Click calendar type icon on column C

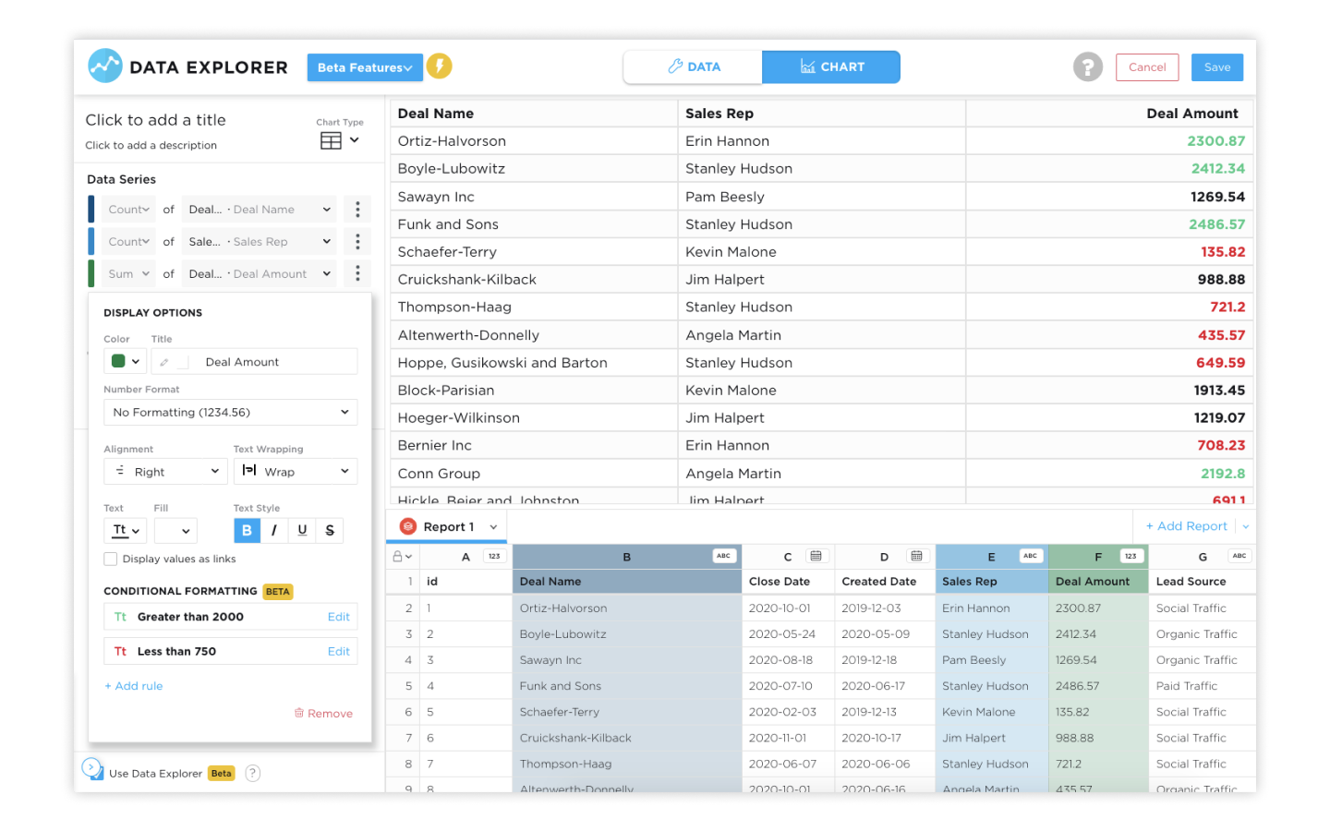(816, 557)
